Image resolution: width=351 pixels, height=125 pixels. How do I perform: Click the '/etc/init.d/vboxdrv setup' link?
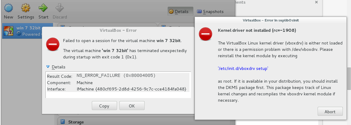point(243,69)
